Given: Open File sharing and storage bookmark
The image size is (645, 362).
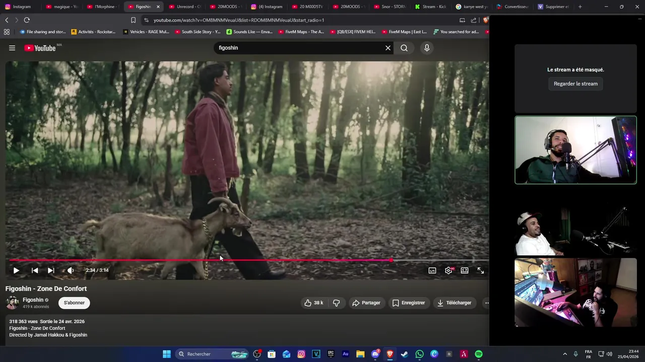Looking at the screenshot, I should 42,32.
